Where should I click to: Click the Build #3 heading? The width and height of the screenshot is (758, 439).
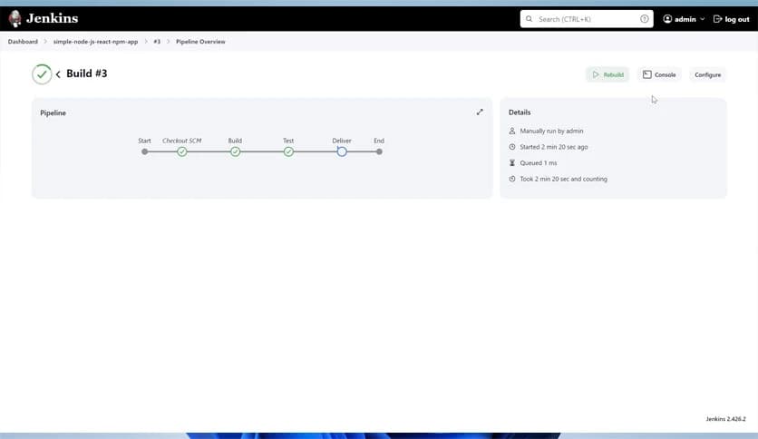[x=86, y=73]
